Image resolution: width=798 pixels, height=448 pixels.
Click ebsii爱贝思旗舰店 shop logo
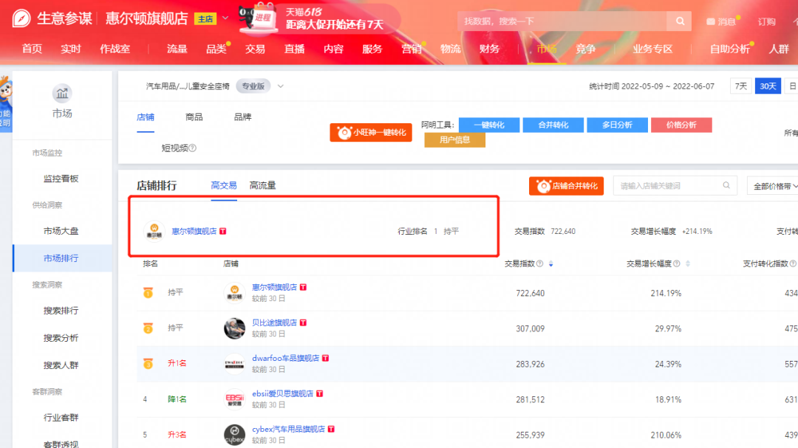(x=234, y=399)
